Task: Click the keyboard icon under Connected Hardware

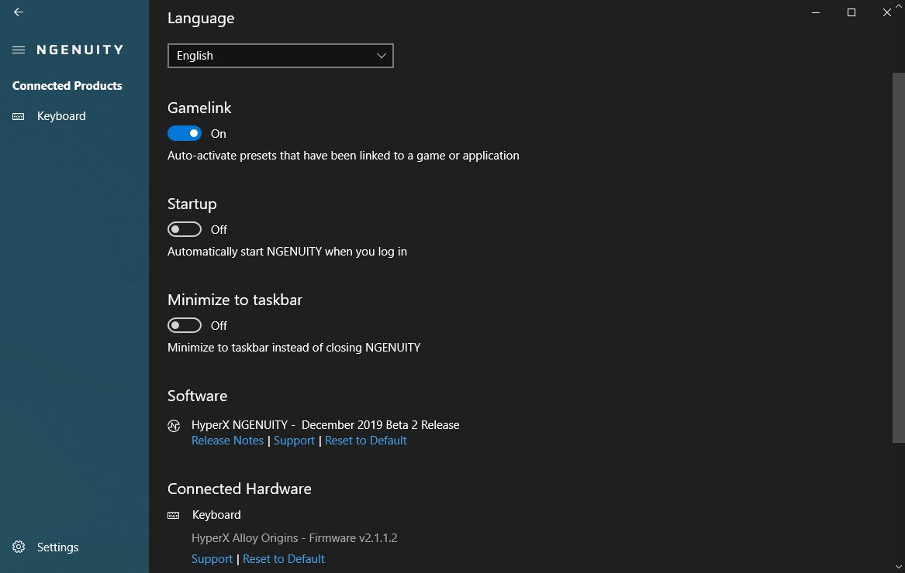Action: tap(173, 516)
